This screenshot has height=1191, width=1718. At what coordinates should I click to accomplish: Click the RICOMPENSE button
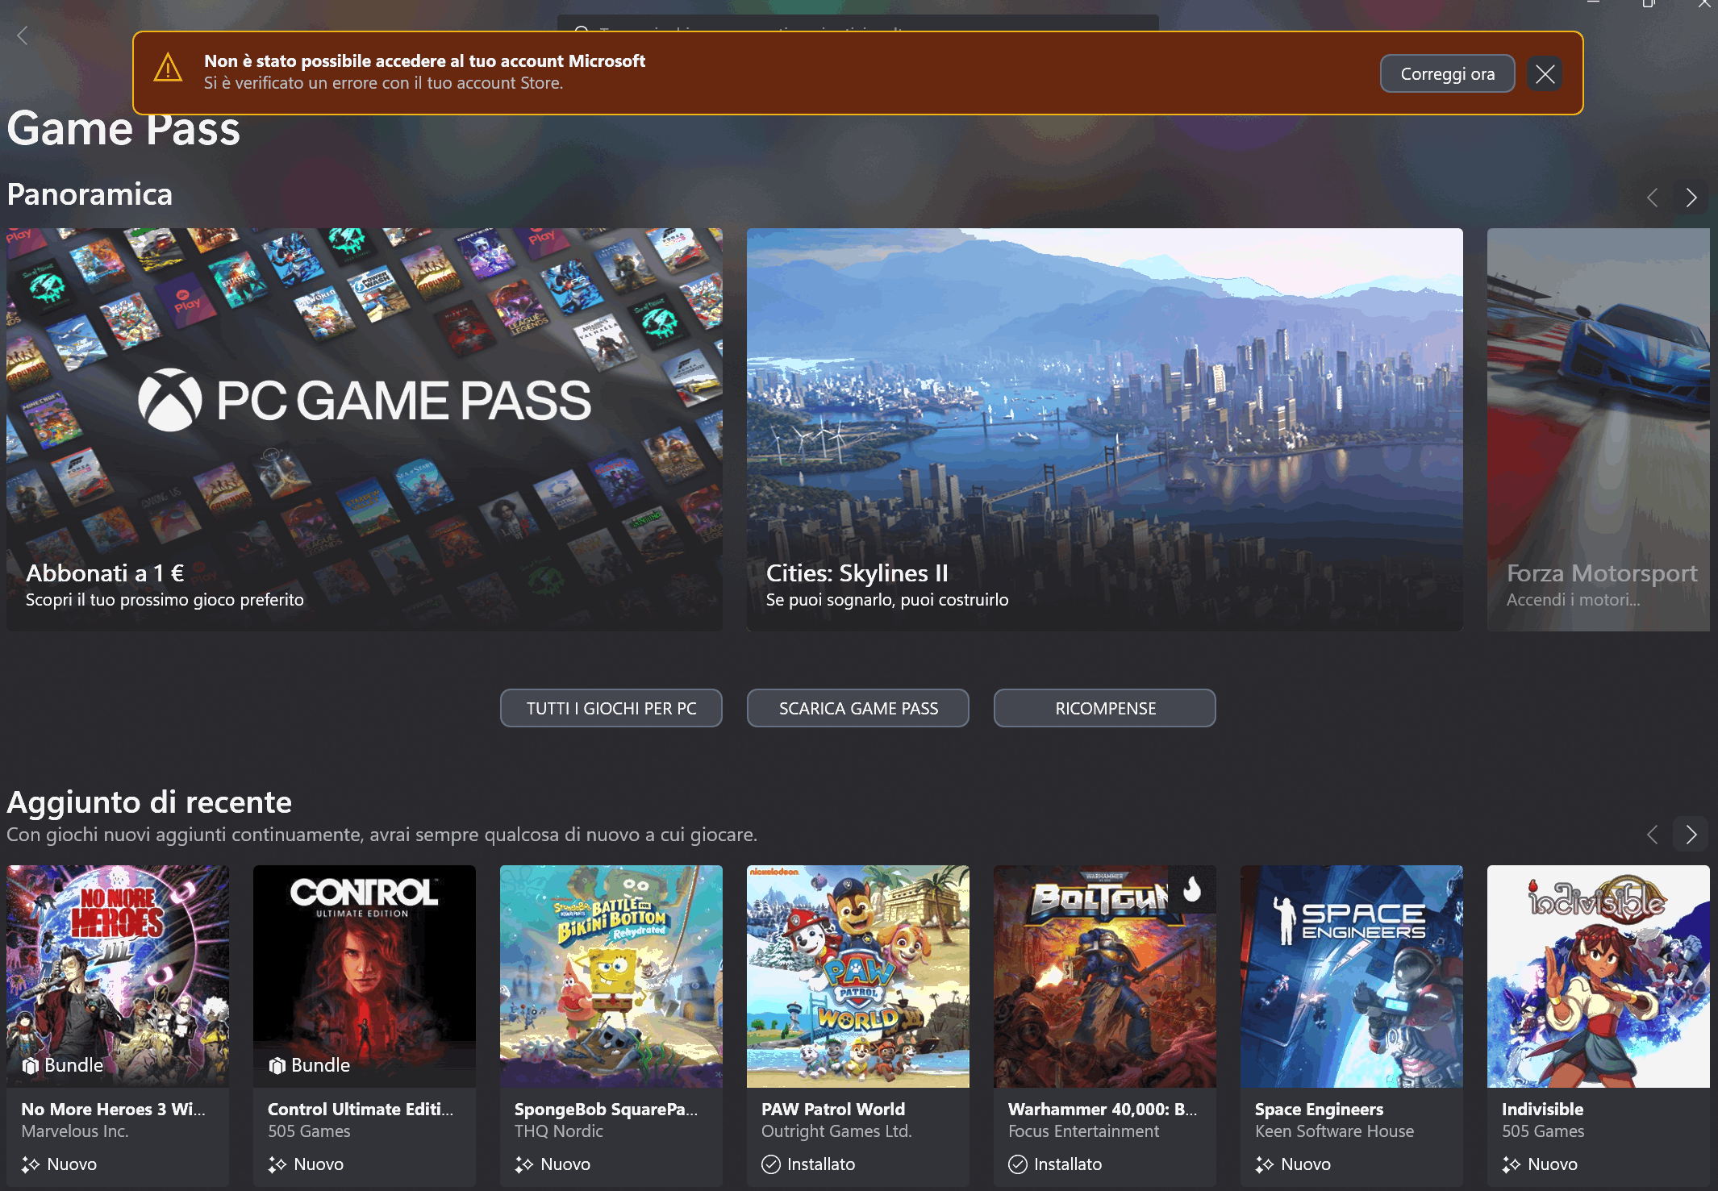tap(1104, 708)
